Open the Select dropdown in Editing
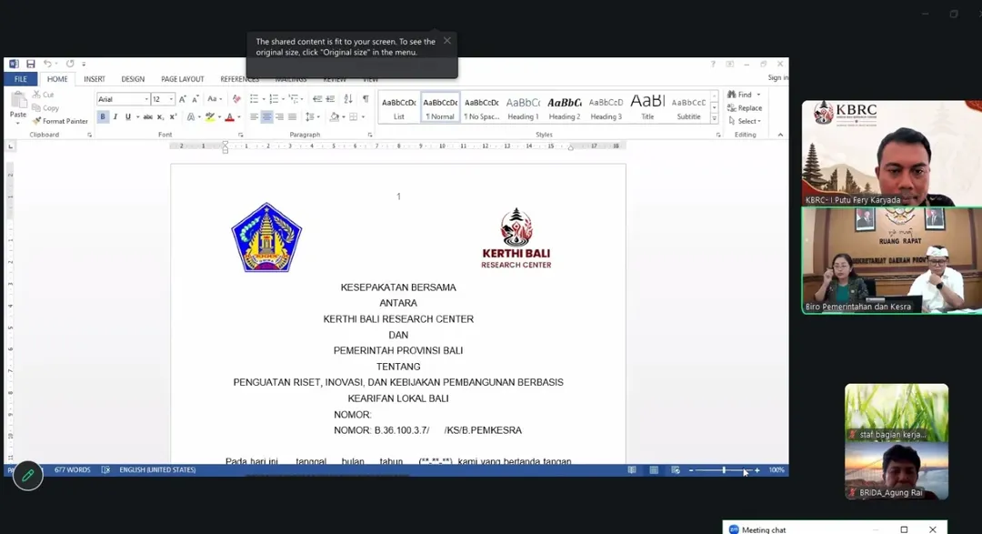The image size is (982, 534). [746, 121]
